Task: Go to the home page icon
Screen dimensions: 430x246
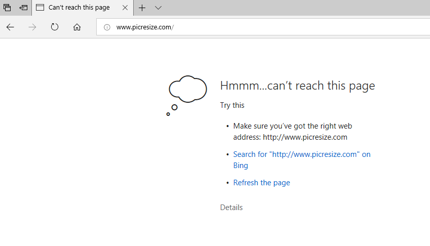Action: coord(77,27)
